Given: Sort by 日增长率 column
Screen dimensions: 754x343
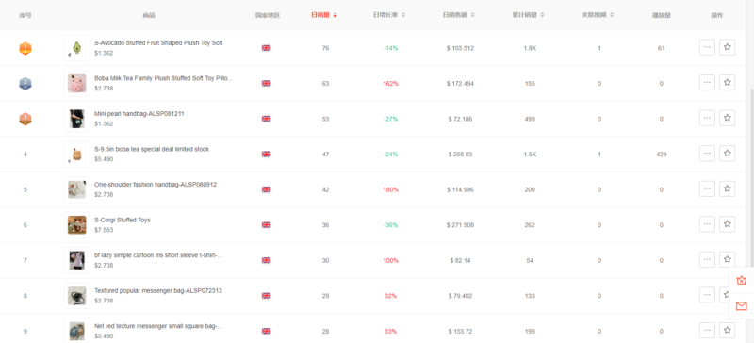Looking at the screenshot, I should pos(389,15).
